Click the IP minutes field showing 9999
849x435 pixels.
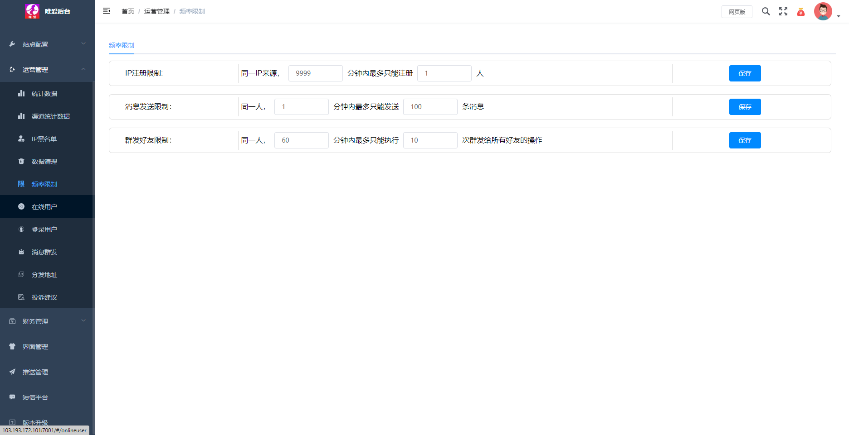tap(315, 73)
